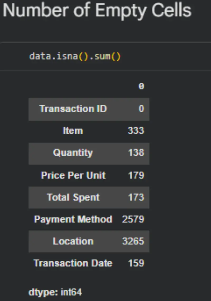The width and height of the screenshot is (211, 301).
Task: Click the Transaction Date count 159
Action: click(x=136, y=263)
